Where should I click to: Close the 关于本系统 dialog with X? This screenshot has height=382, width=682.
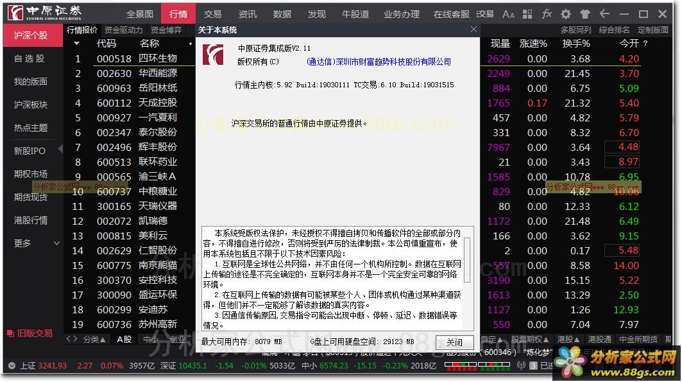click(x=473, y=29)
